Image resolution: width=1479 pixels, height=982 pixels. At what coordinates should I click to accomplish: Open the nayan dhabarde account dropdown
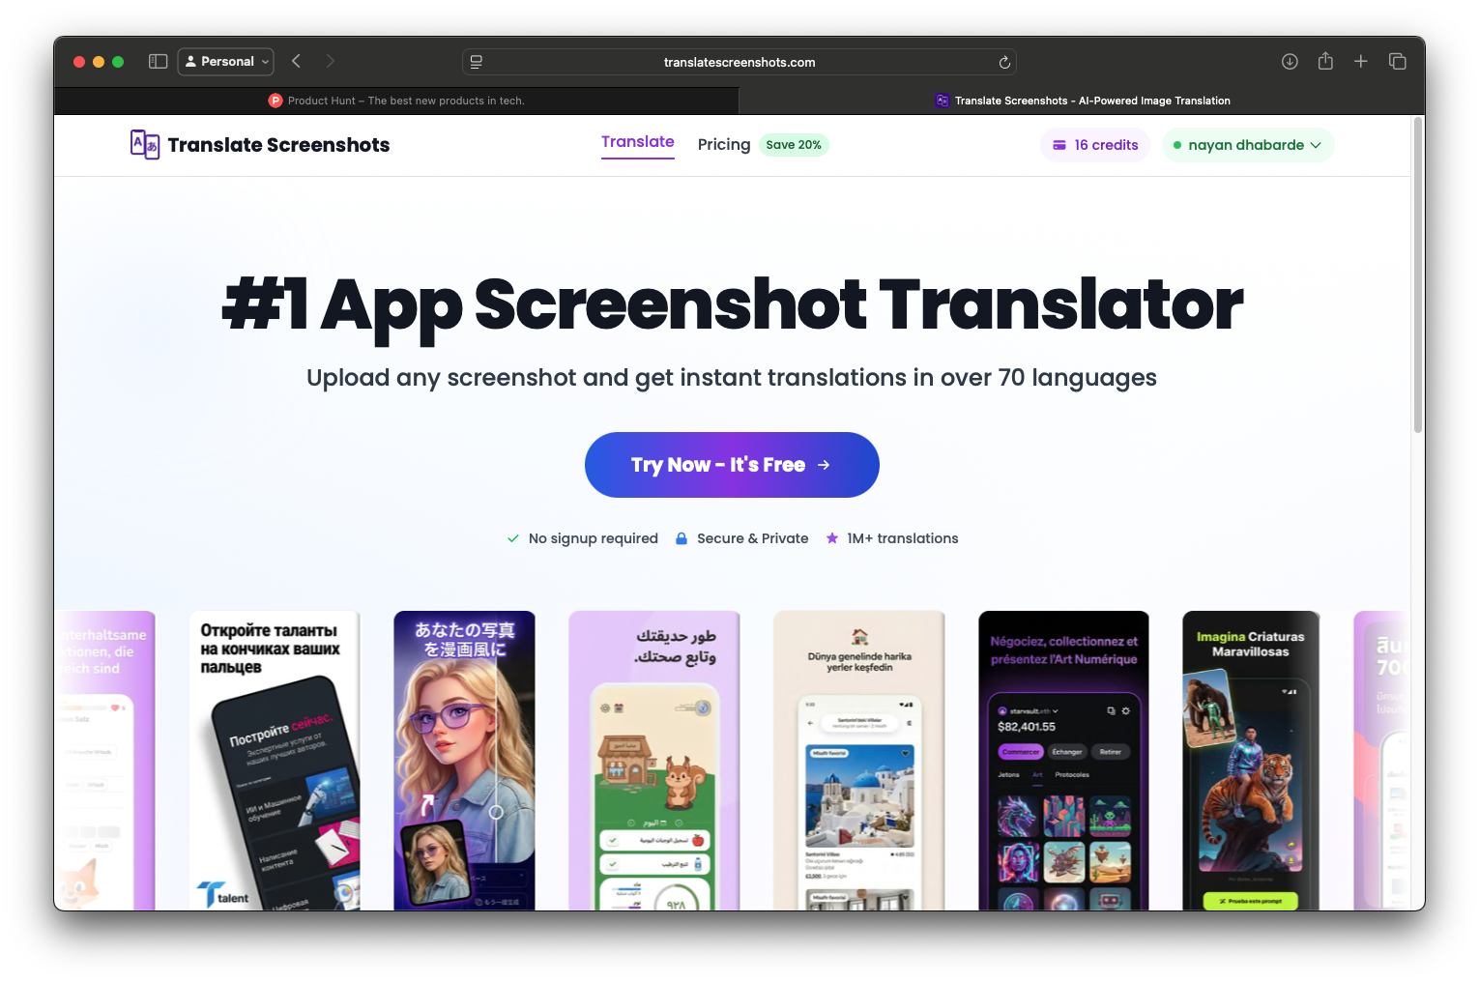[1248, 145]
